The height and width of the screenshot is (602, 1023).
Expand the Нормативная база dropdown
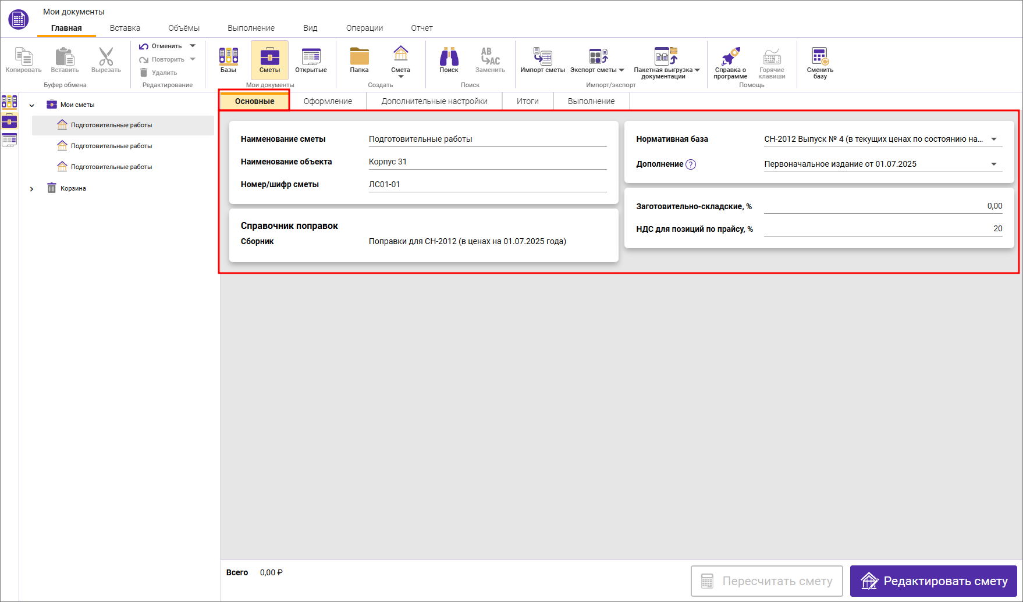tap(994, 139)
